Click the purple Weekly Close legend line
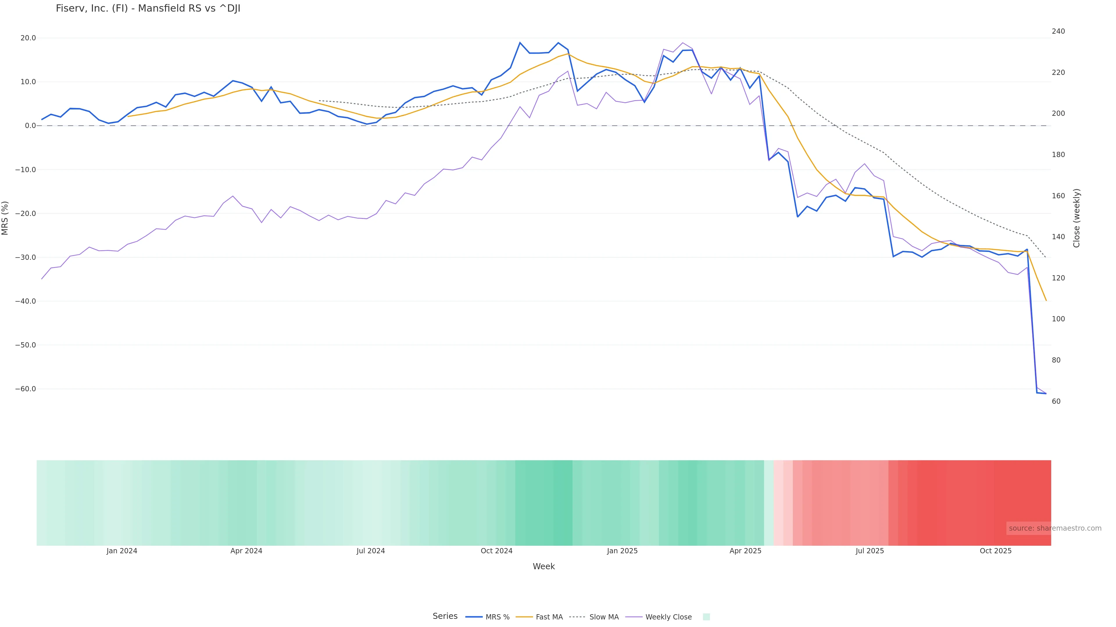 [634, 617]
